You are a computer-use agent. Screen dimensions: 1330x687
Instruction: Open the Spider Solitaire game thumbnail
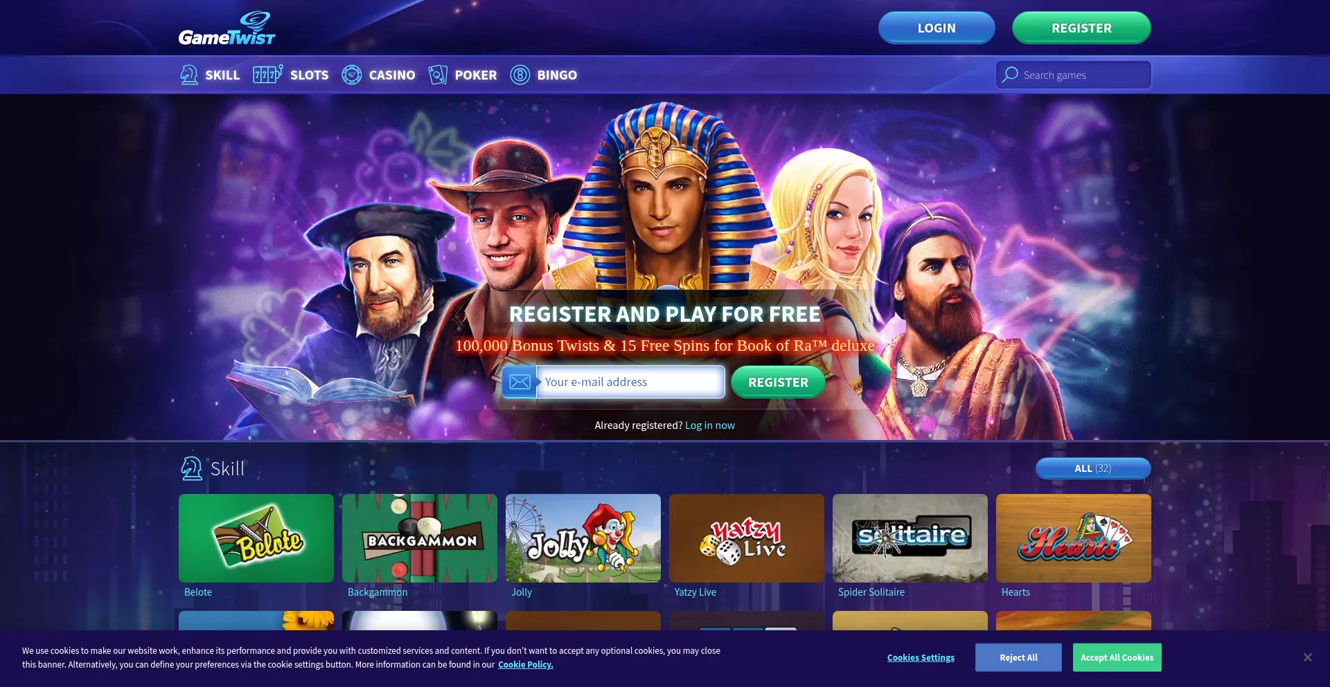click(x=910, y=538)
